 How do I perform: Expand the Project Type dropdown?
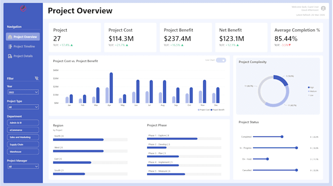pyautogui.click(x=23, y=107)
